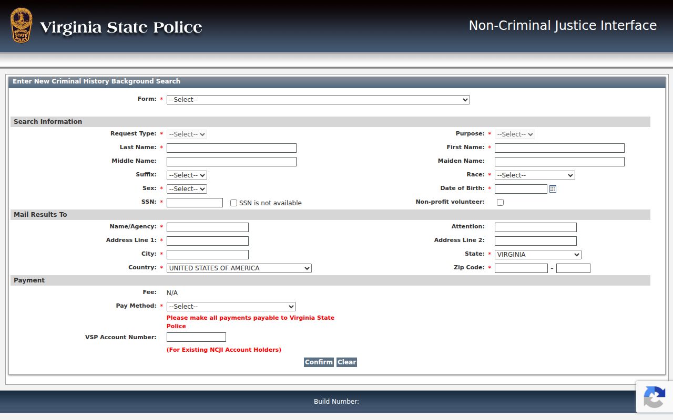Viewport: 673px width, 420px height.
Task: Expand the Race dropdown
Action: [x=535, y=175]
